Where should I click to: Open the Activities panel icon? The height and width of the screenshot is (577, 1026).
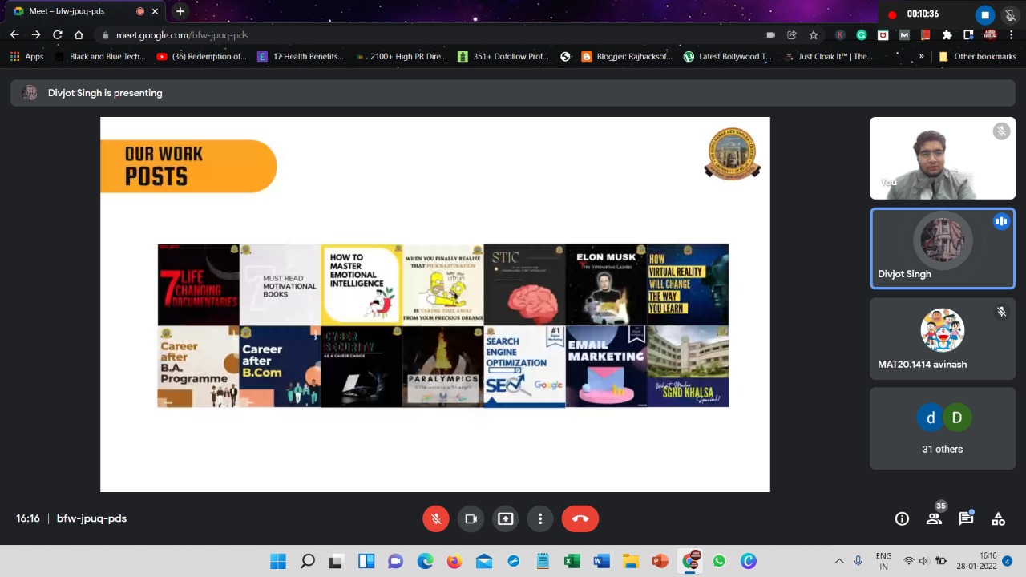point(998,519)
